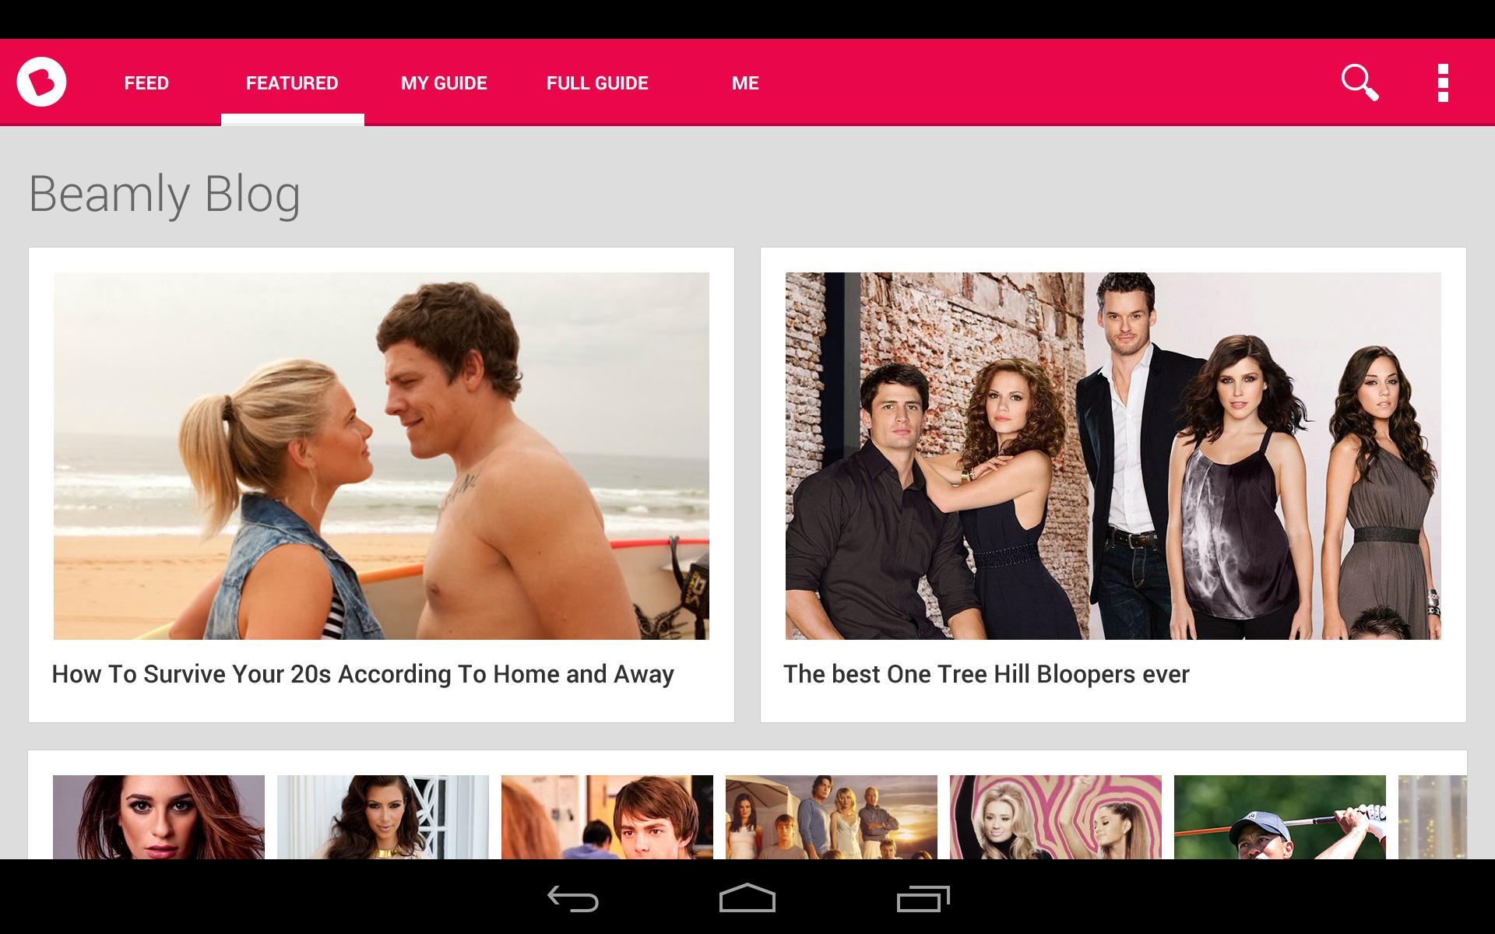Open the Android recent apps button

(x=923, y=898)
